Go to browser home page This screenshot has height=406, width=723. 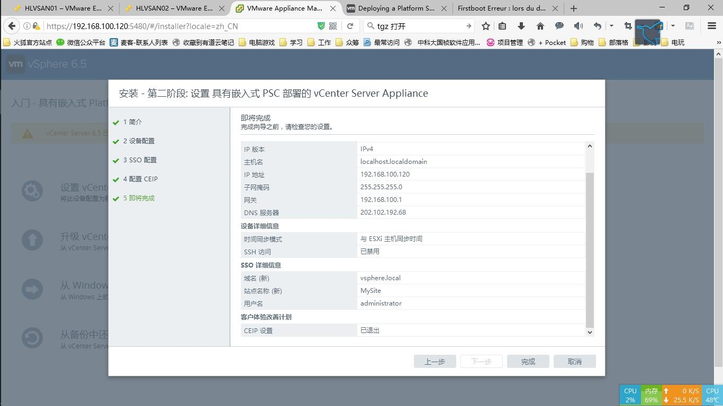click(540, 26)
